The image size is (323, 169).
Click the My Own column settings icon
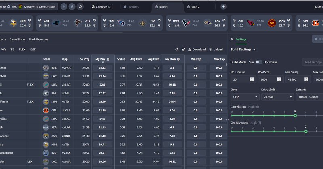pos(178,59)
